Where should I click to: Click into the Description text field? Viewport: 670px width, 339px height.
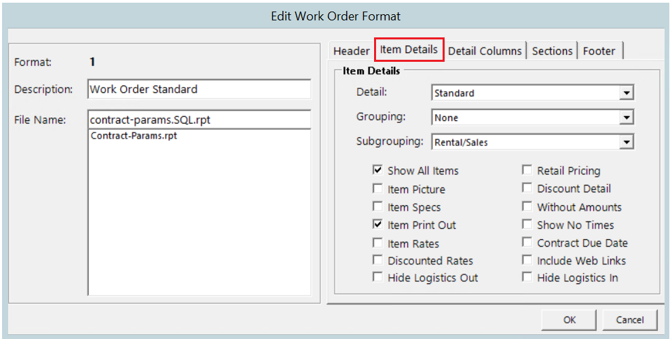coord(199,89)
